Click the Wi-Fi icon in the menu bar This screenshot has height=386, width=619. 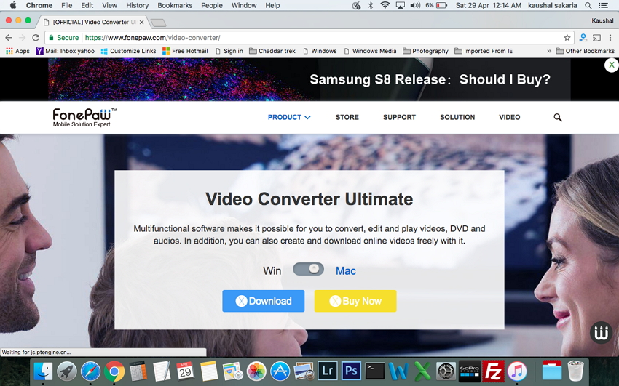point(385,6)
